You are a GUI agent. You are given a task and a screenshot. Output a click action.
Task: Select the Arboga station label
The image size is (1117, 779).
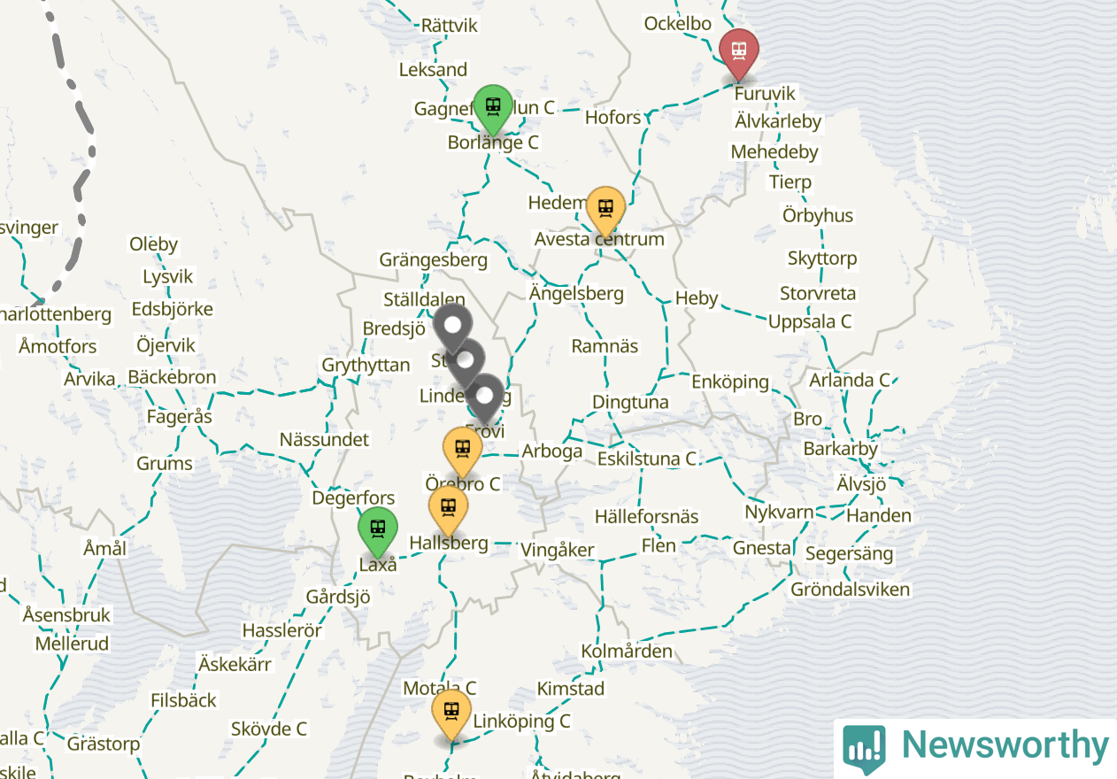(552, 451)
